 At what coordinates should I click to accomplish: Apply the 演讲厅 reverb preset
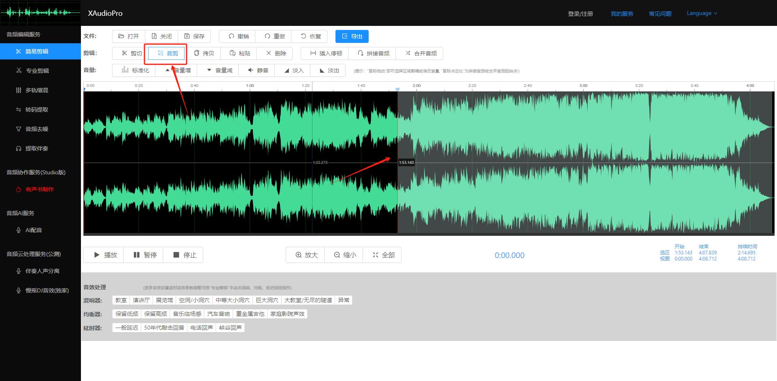click(x=141, y=300)
